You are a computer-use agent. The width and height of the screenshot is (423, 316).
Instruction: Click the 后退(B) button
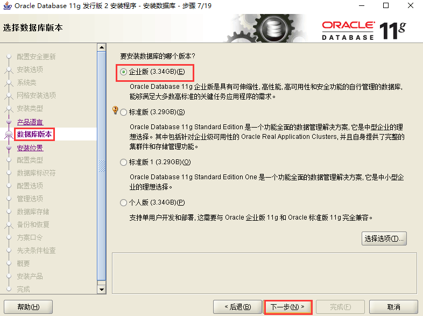[x=237, y=307]
